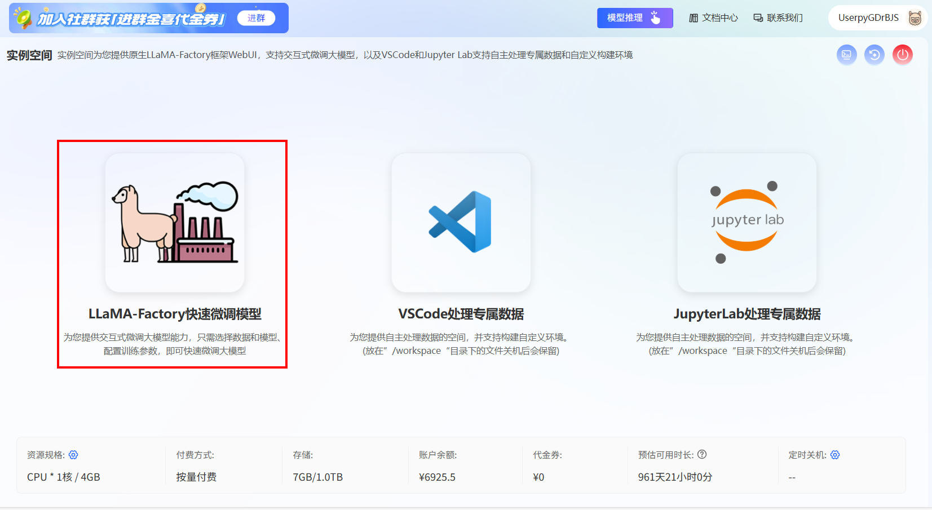This screenshot has height=510, width=932.
Task: Expand the UserpyGDrBJS account menu
Action: click(868, 18)
